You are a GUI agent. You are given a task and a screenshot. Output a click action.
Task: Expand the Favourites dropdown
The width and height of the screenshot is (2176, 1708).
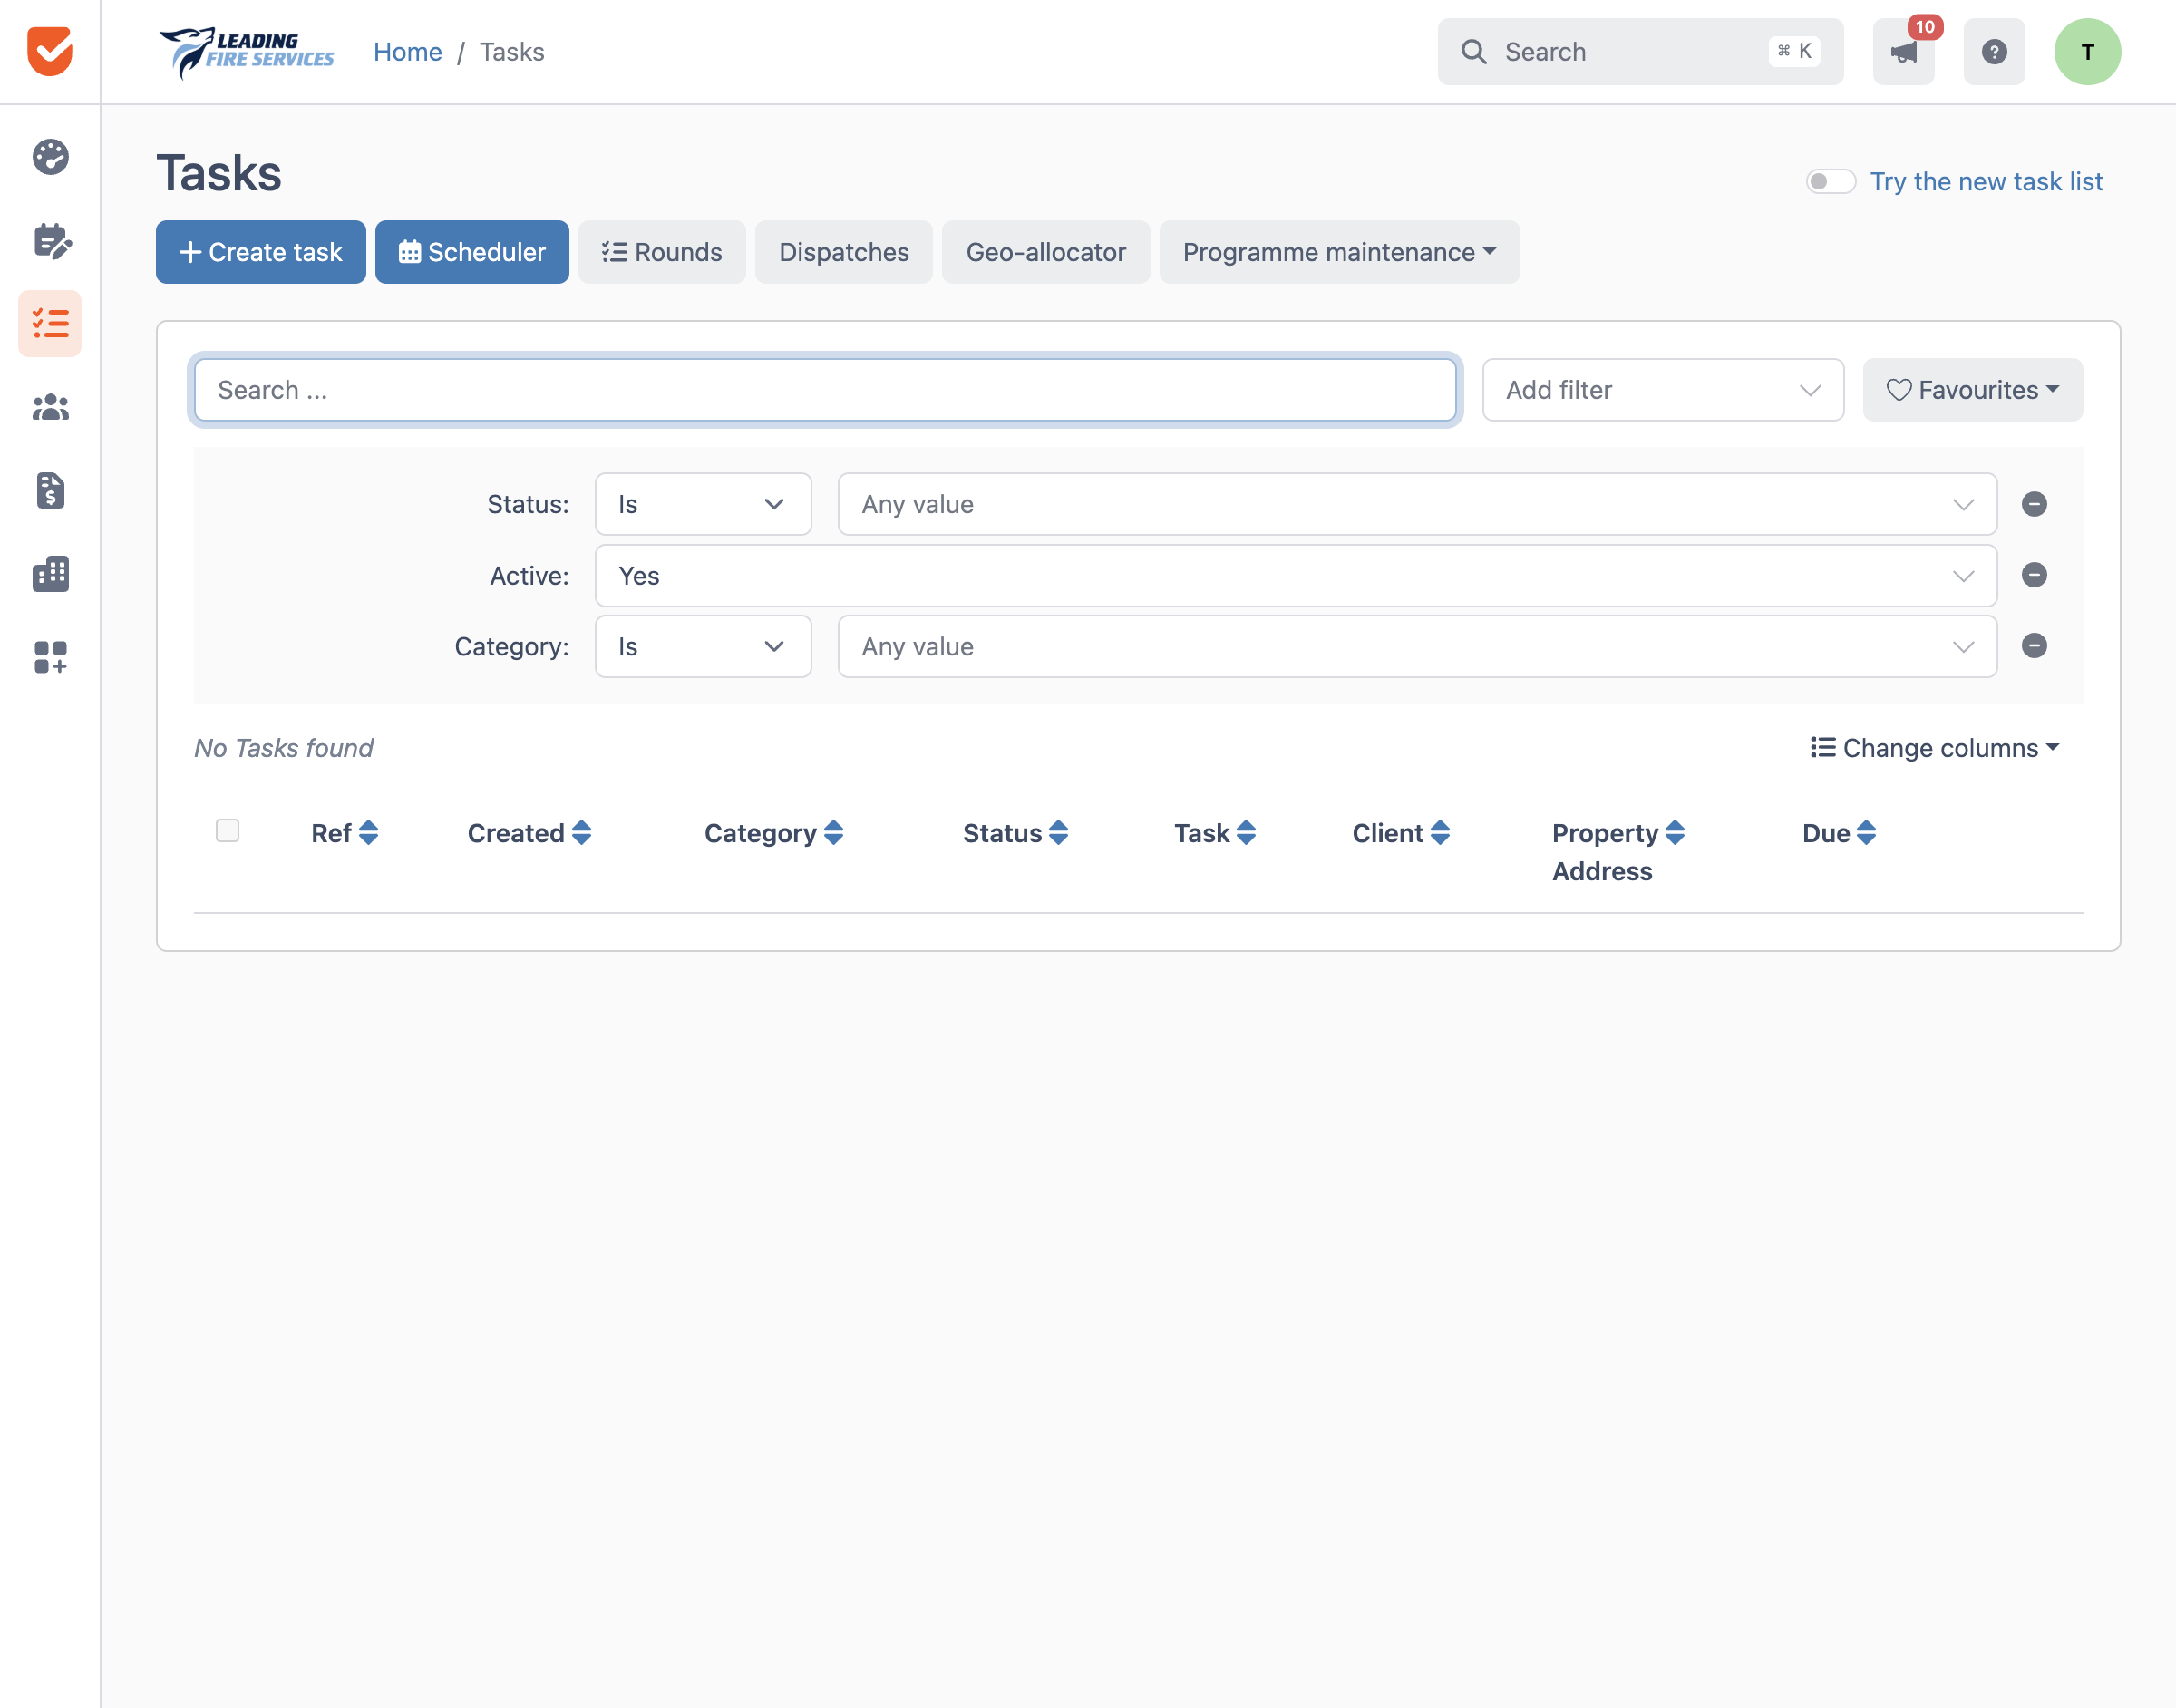(1972, 390)
